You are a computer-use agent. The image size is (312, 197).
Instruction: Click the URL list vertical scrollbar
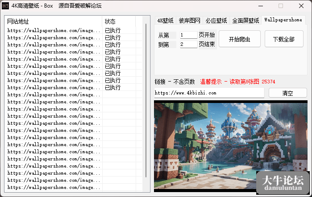tap(146, 100)
